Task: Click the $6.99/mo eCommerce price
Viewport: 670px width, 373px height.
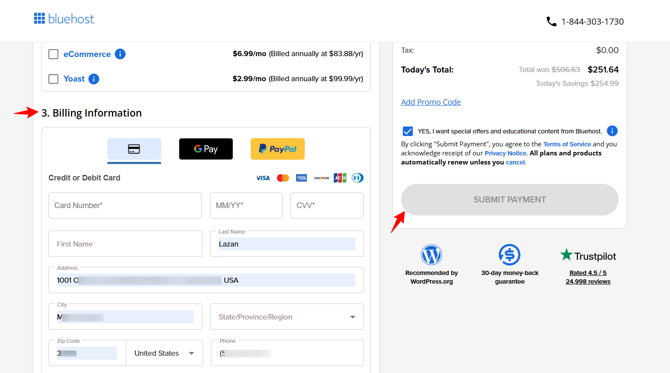Action: pos(249,54)
